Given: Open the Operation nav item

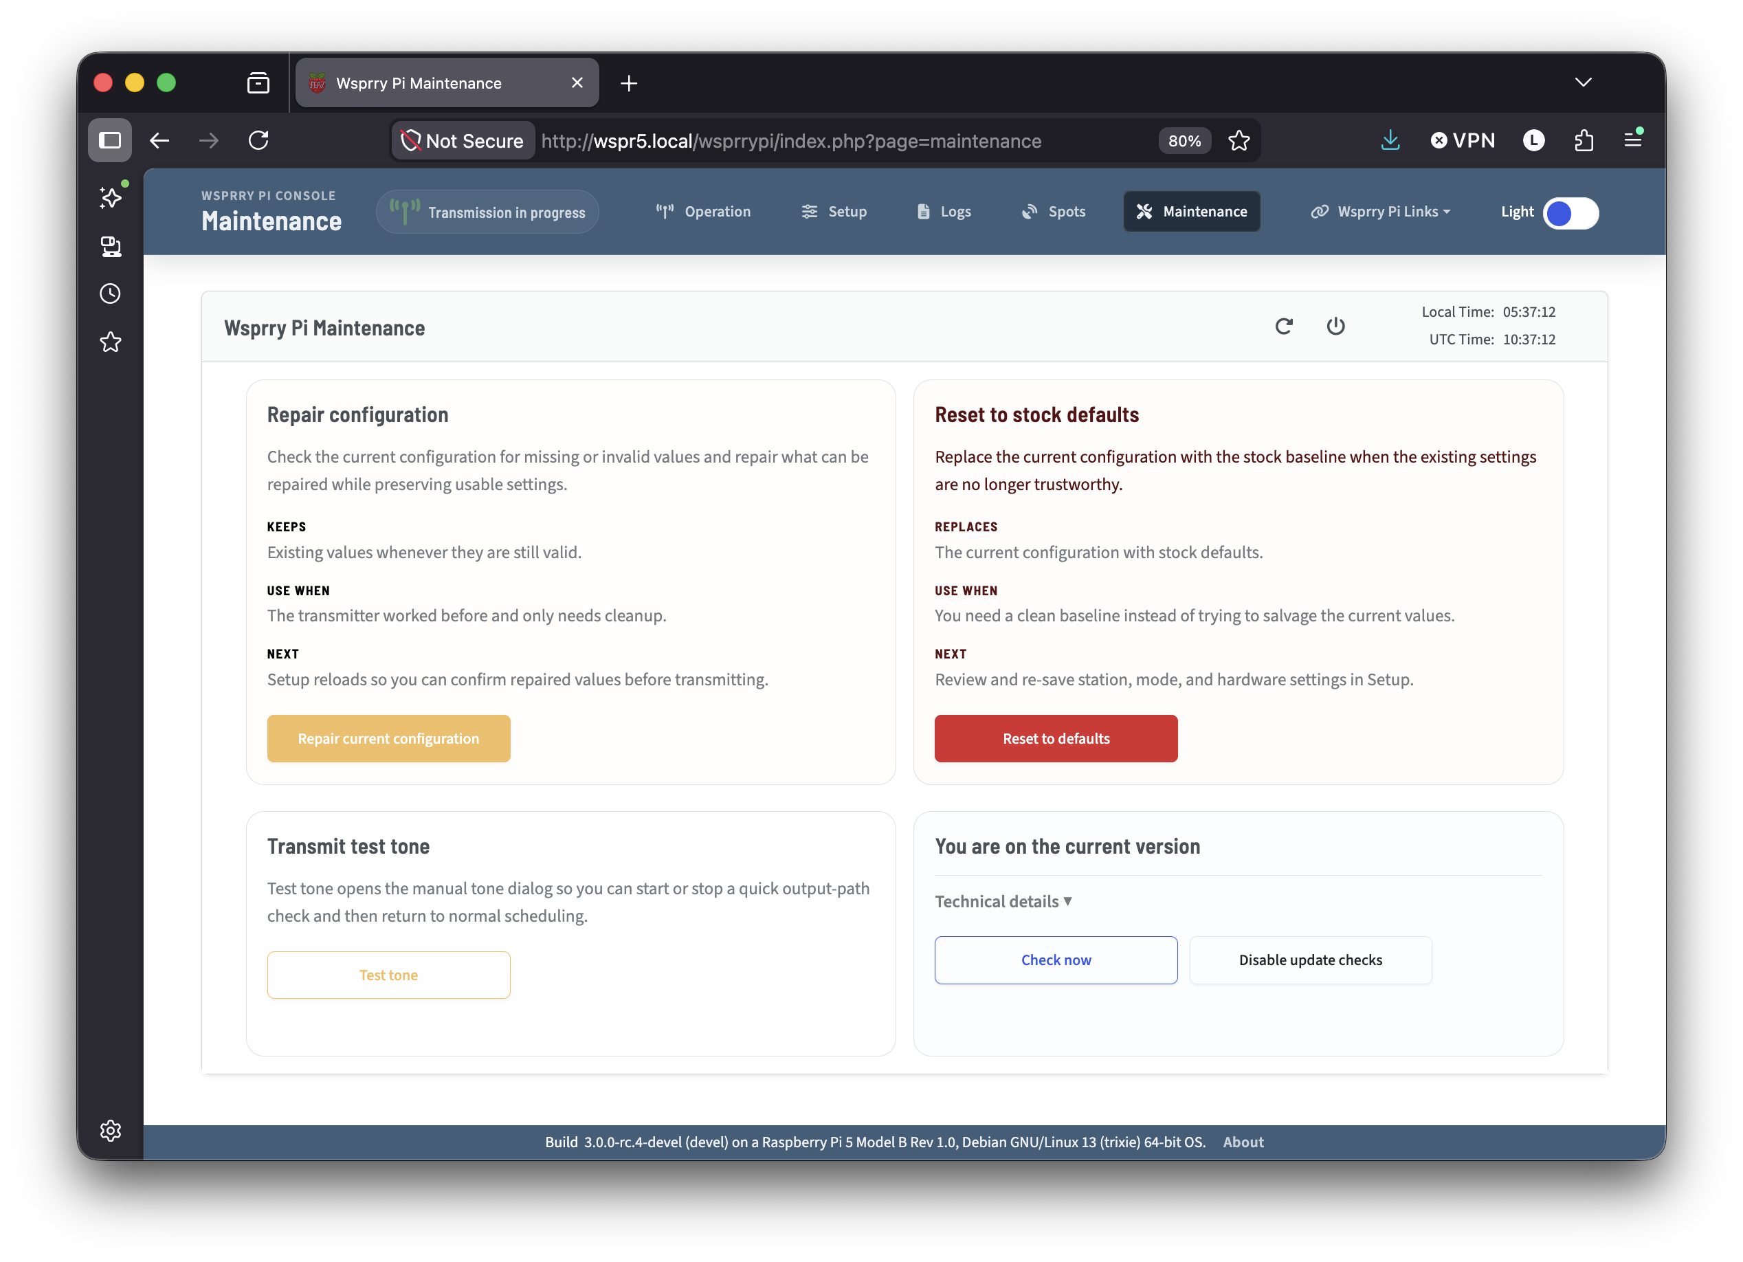Looking at the screenshot, I should 702,211.
